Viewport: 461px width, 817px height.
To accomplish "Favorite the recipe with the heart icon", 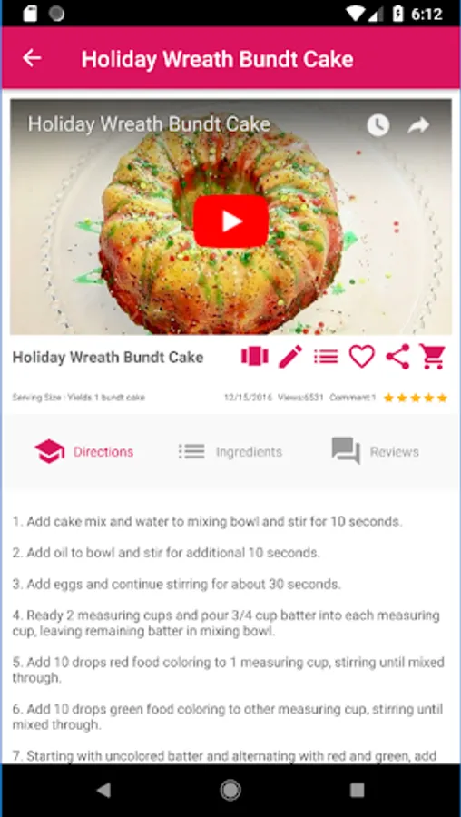I will click(x=361, y=357).
